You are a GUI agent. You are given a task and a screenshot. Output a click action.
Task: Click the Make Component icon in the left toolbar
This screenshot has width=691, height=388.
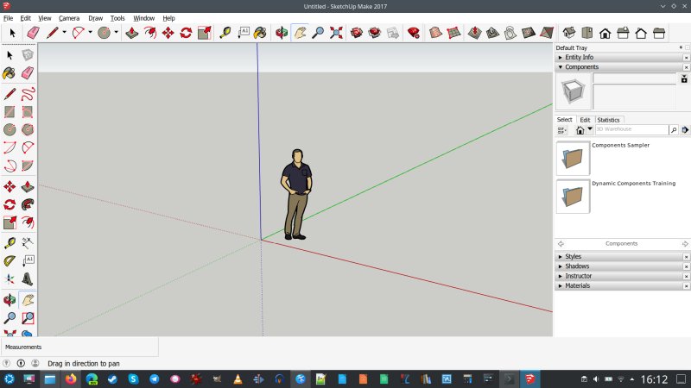pyautogui.click(x=28, y=55)
